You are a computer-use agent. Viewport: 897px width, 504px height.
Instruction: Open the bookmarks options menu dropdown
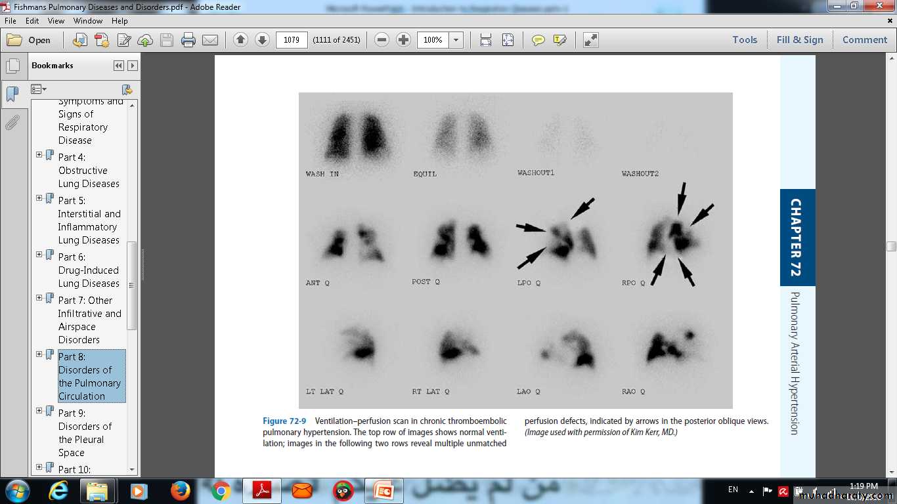pyautogui.click(x=39, y=89)
